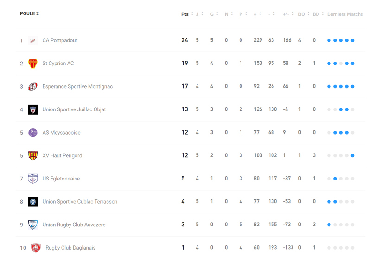381x276 pixels.
Task: Click the US Egletonnaise shield logo
Action: (32, 179)
